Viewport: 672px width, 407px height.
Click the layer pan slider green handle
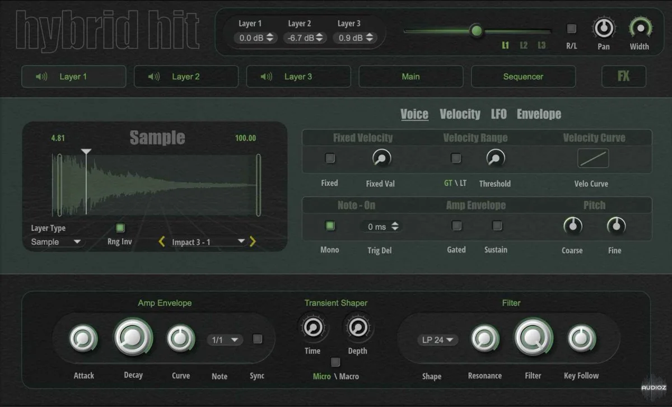click(x=477, y=30)
